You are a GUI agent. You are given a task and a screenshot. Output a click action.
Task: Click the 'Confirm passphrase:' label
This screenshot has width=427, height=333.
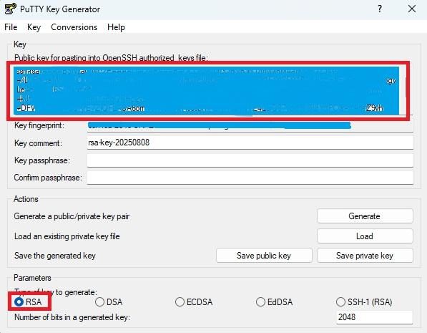pos(48,178)
